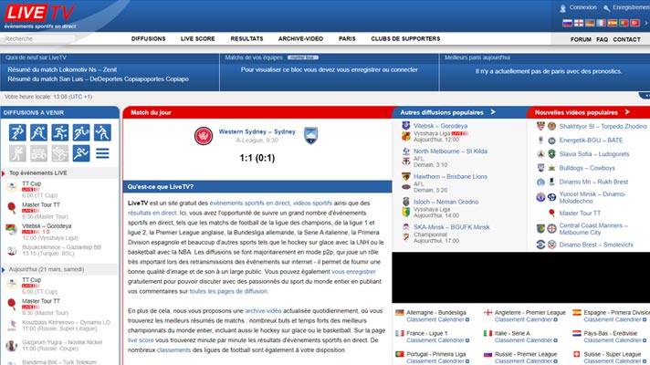
Task: Click the table tennis paddle icon for Master Tour TT video
Action: [x=551, y=213]
